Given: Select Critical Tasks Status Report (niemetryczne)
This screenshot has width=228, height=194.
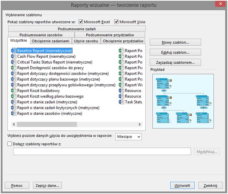Looking at the screenshot, I should (x=55, y=62).
